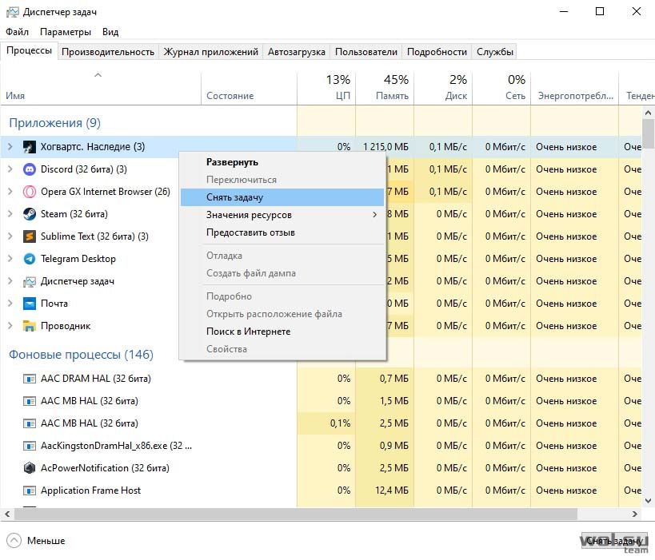Switch to the Подробности tab

click(437, 52)
